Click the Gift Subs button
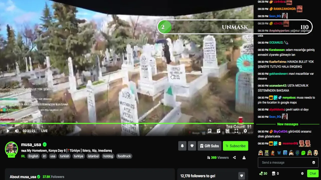321x180 pixels. tap(209, 146)
